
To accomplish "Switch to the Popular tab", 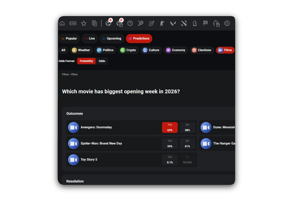I will [69, 38].
